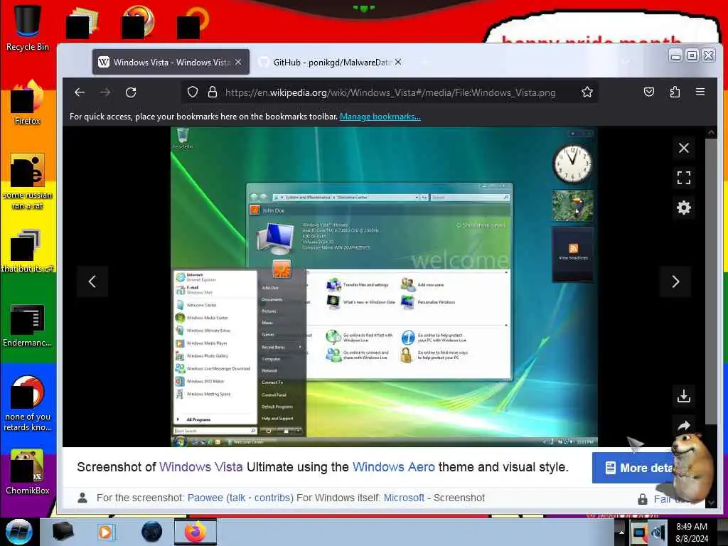728x546 pixels.
Task: Follow the Windows Aero caption link
Action: click(394, 467)
